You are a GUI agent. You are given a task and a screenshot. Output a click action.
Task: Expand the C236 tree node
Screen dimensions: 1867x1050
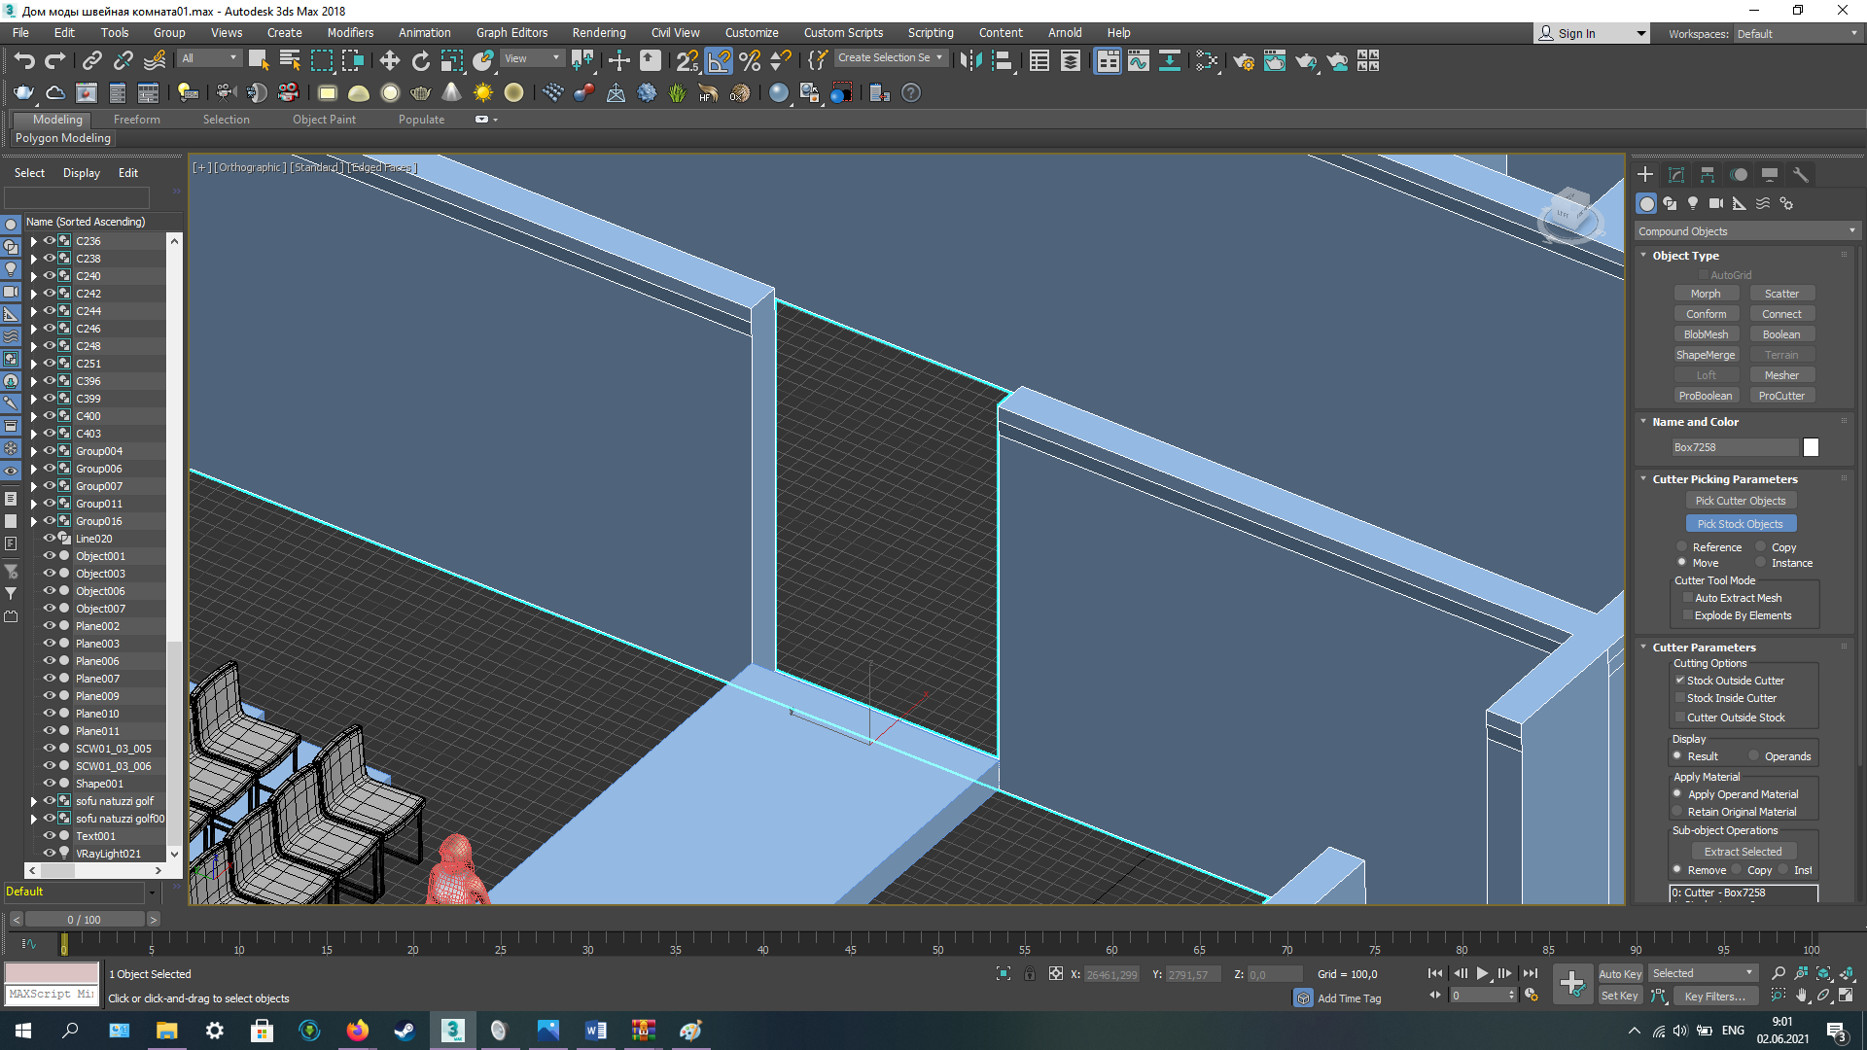(x=33, y=241)
